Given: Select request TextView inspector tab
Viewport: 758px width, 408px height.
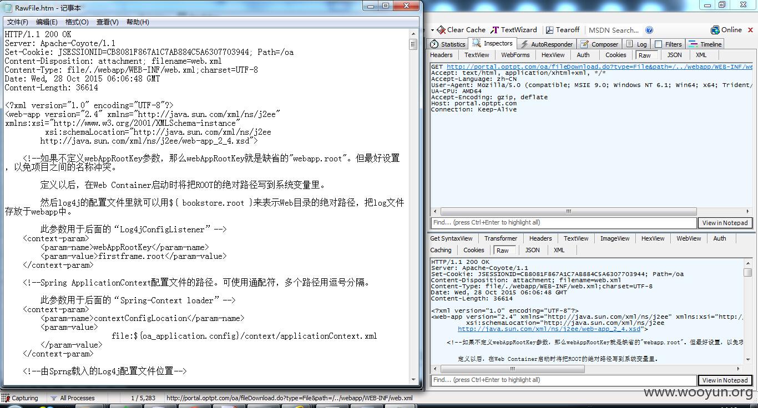Looking at the screenshot, I should (x=477, y=55).
